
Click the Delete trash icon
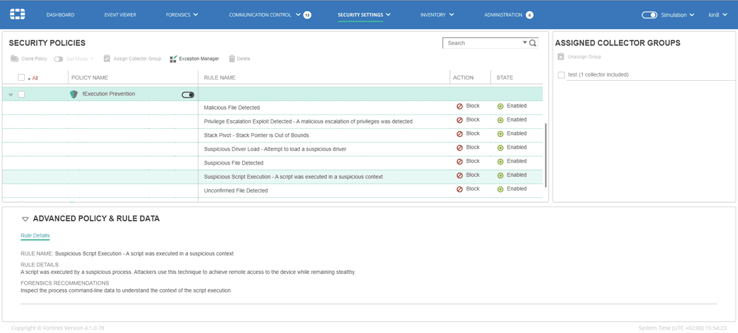(232, 59)
